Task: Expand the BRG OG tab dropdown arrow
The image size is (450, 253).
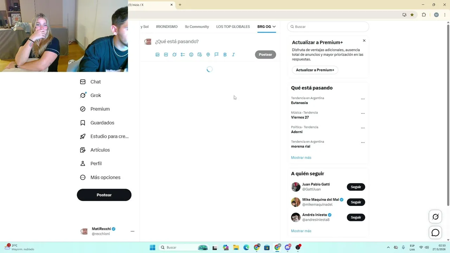Action: point(274,27)
